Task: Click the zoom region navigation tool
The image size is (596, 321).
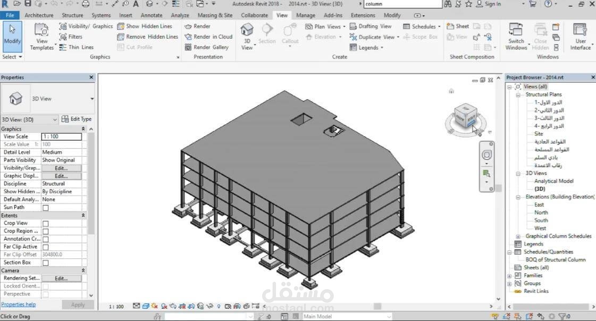Action: click(x=486, y=174)
